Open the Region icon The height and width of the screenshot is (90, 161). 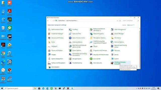pyautogui.click(x=49, y=54)
